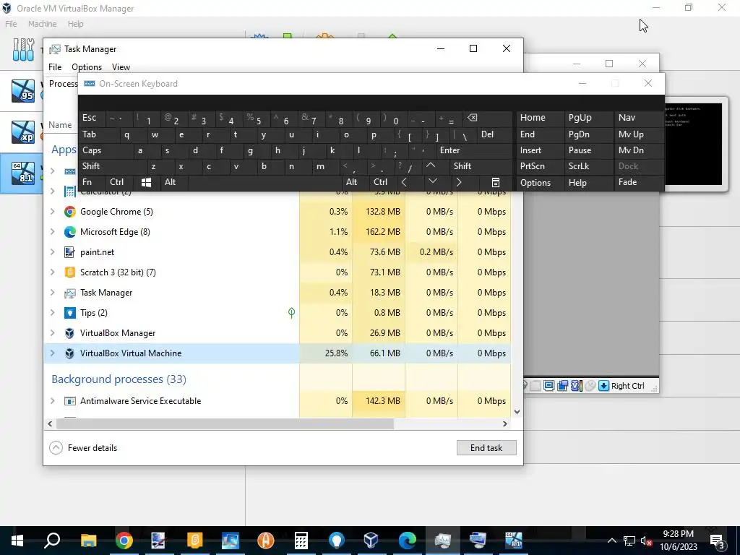Click the VM preview thumbnail in VirtualBox Manager

click(693, 144)
